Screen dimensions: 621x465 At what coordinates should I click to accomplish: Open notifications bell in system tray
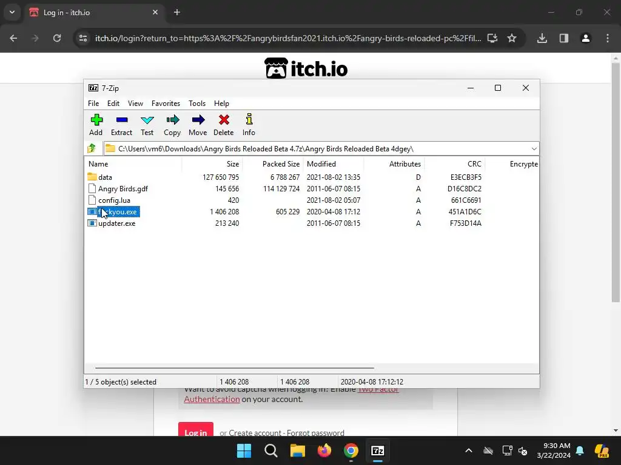coord(580,450)
